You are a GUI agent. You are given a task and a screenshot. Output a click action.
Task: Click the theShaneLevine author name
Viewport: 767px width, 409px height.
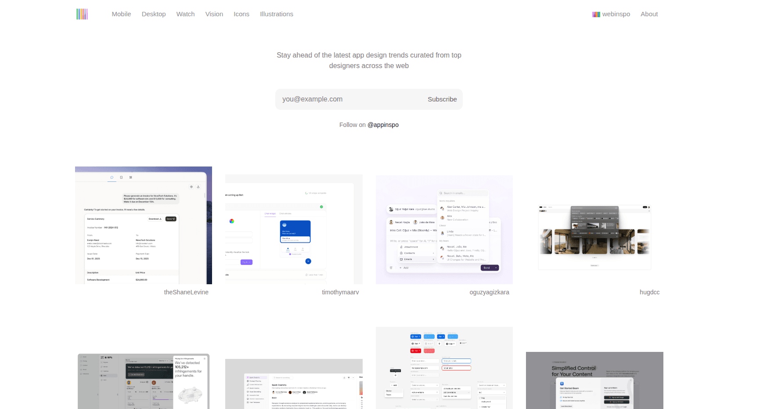pos(186,292)
